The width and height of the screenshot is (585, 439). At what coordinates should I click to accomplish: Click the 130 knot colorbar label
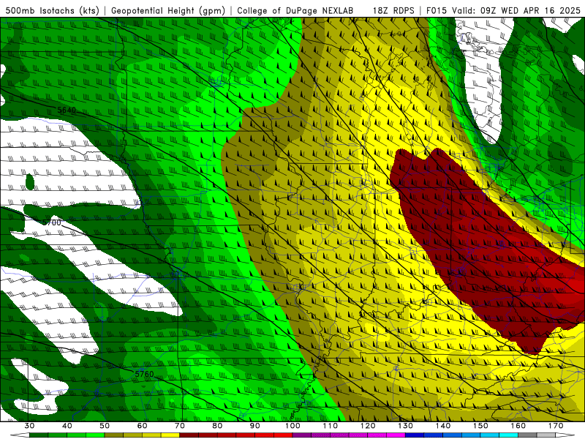tap(405, 426)
